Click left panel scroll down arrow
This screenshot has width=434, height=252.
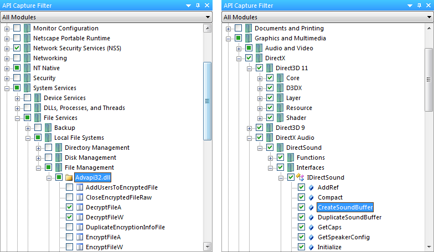coord(207,246)
